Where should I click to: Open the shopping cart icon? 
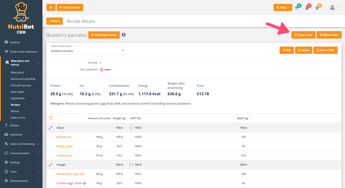point(297,8)
